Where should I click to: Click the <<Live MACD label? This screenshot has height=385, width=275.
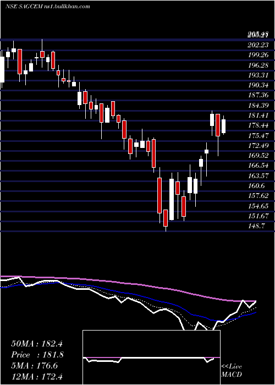232,370
